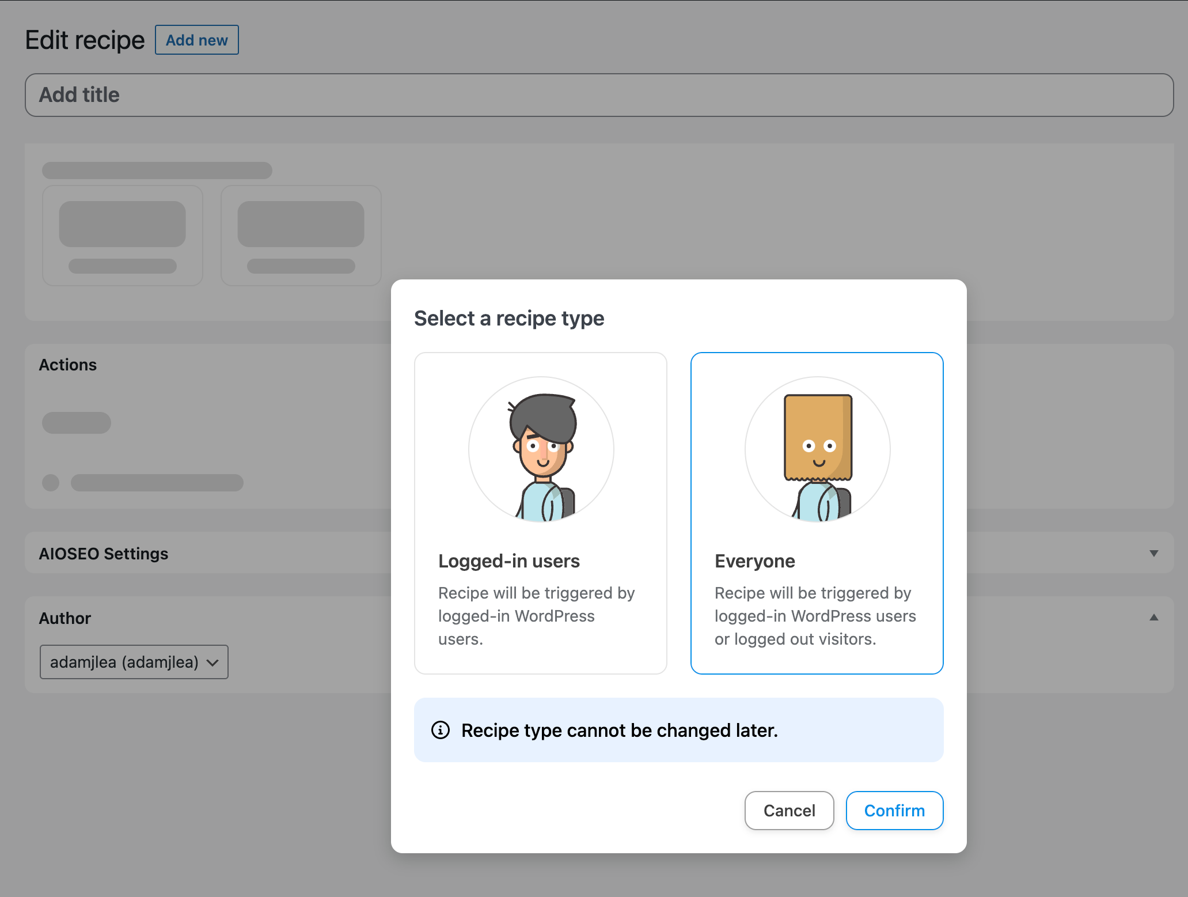The image size is (1188, 897).
Task: Click the Edit recipe page heading
Action: click(x=85, y=40)
